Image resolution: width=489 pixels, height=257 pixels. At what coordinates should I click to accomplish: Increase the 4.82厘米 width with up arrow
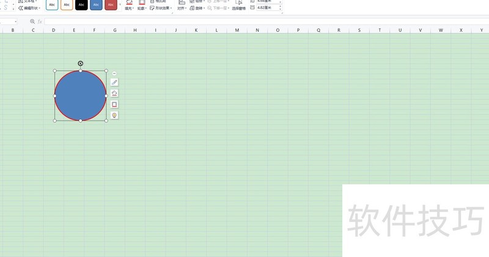click(x=281, y=6)
